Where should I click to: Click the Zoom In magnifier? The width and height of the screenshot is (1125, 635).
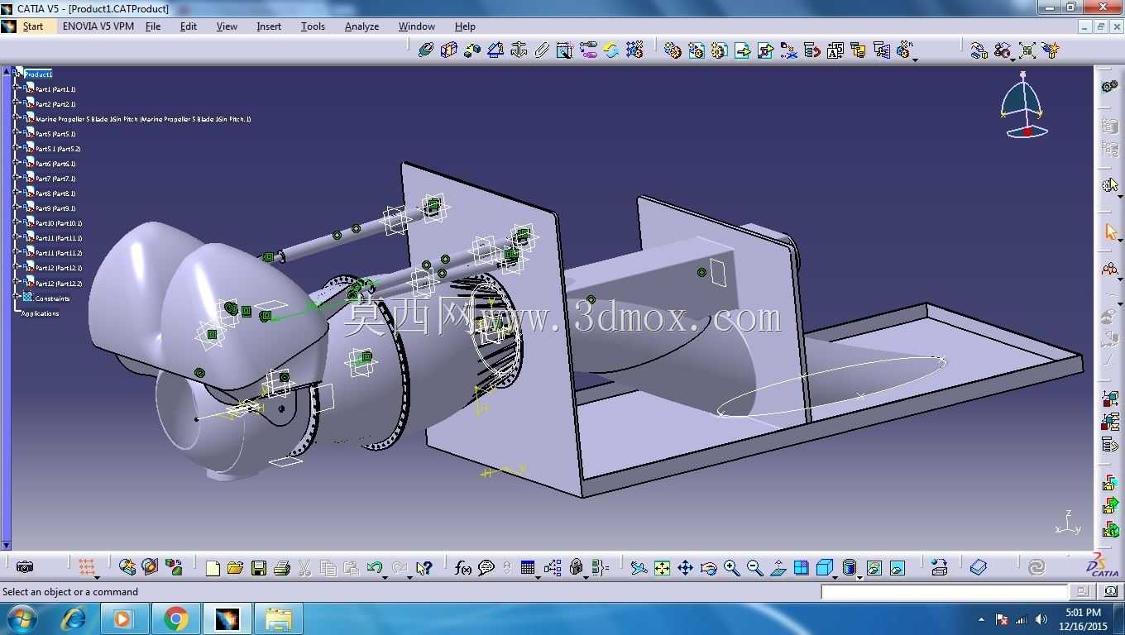731,568
